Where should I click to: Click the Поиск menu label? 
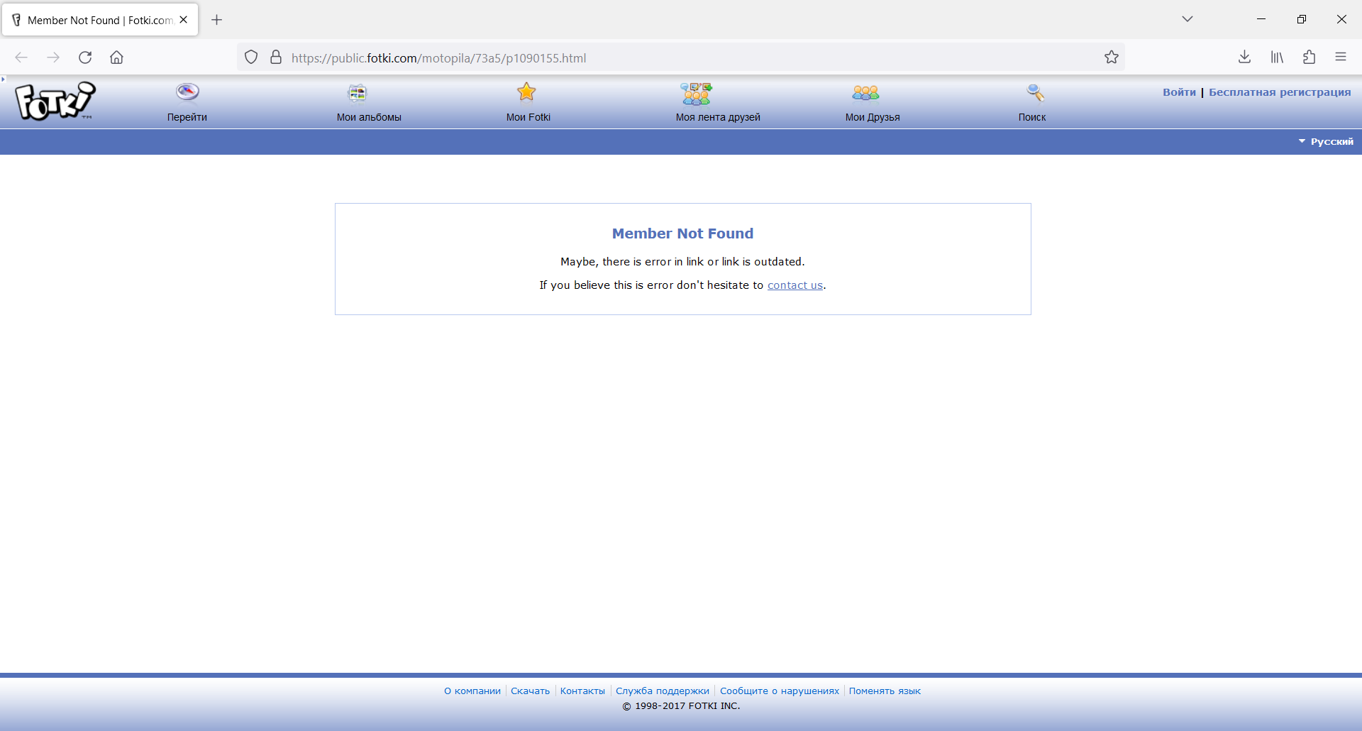[x=1032, y=117]
